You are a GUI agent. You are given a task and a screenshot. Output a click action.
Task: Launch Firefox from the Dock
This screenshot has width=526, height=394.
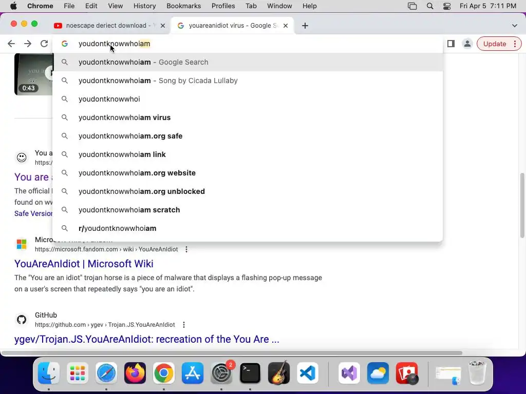click(135, 373)
